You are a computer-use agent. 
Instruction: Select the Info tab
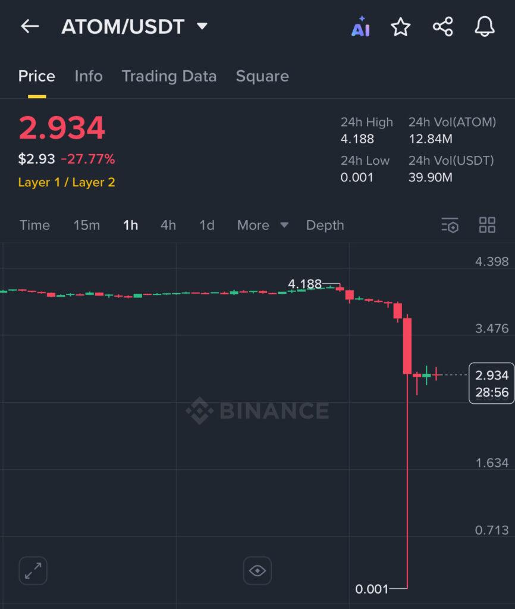89,76
